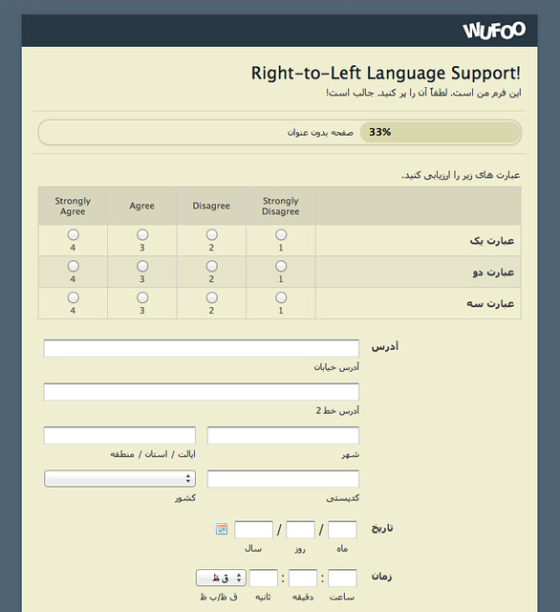Click the postal code (کدپستی) field
This screenshot has height=612, width=560.
pyautogui.click(x=283, y=479)
